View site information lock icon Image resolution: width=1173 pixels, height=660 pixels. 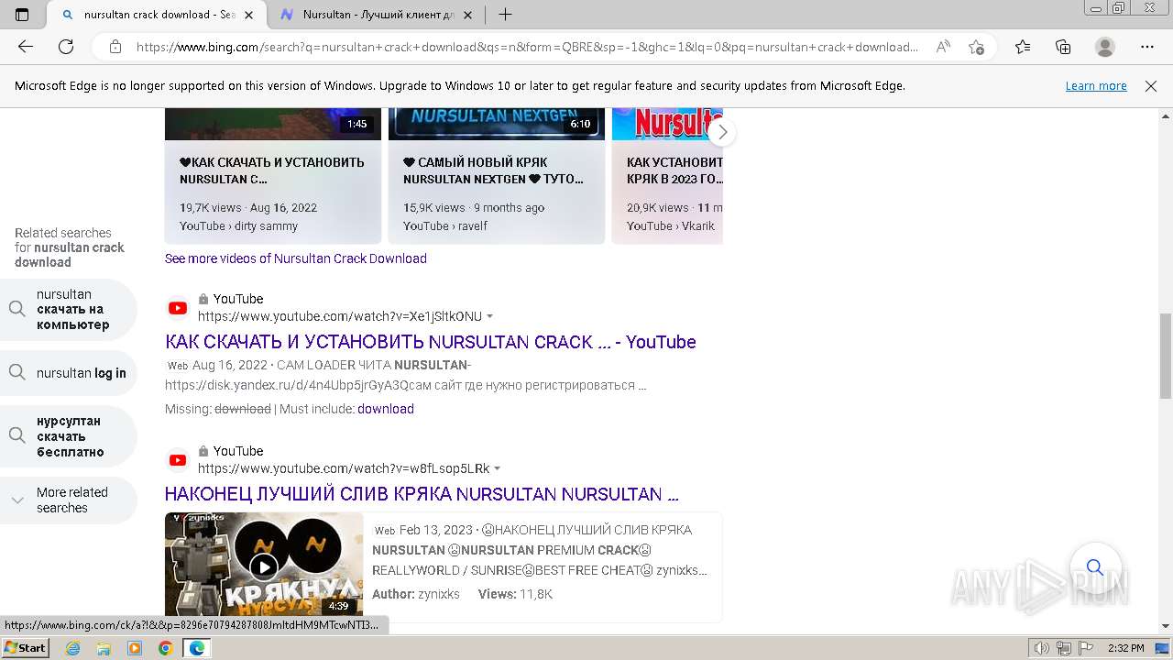115,47
